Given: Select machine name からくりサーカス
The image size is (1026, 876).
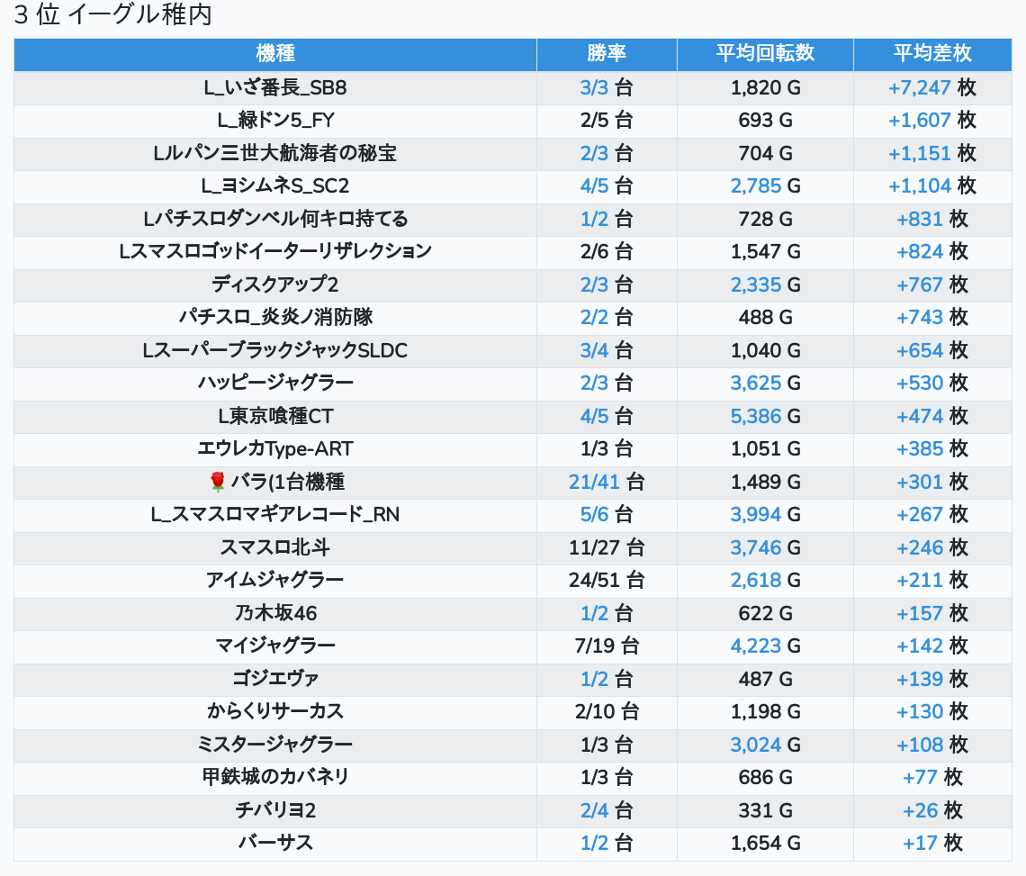Looking at the screenshot, I should coord(275,711).
